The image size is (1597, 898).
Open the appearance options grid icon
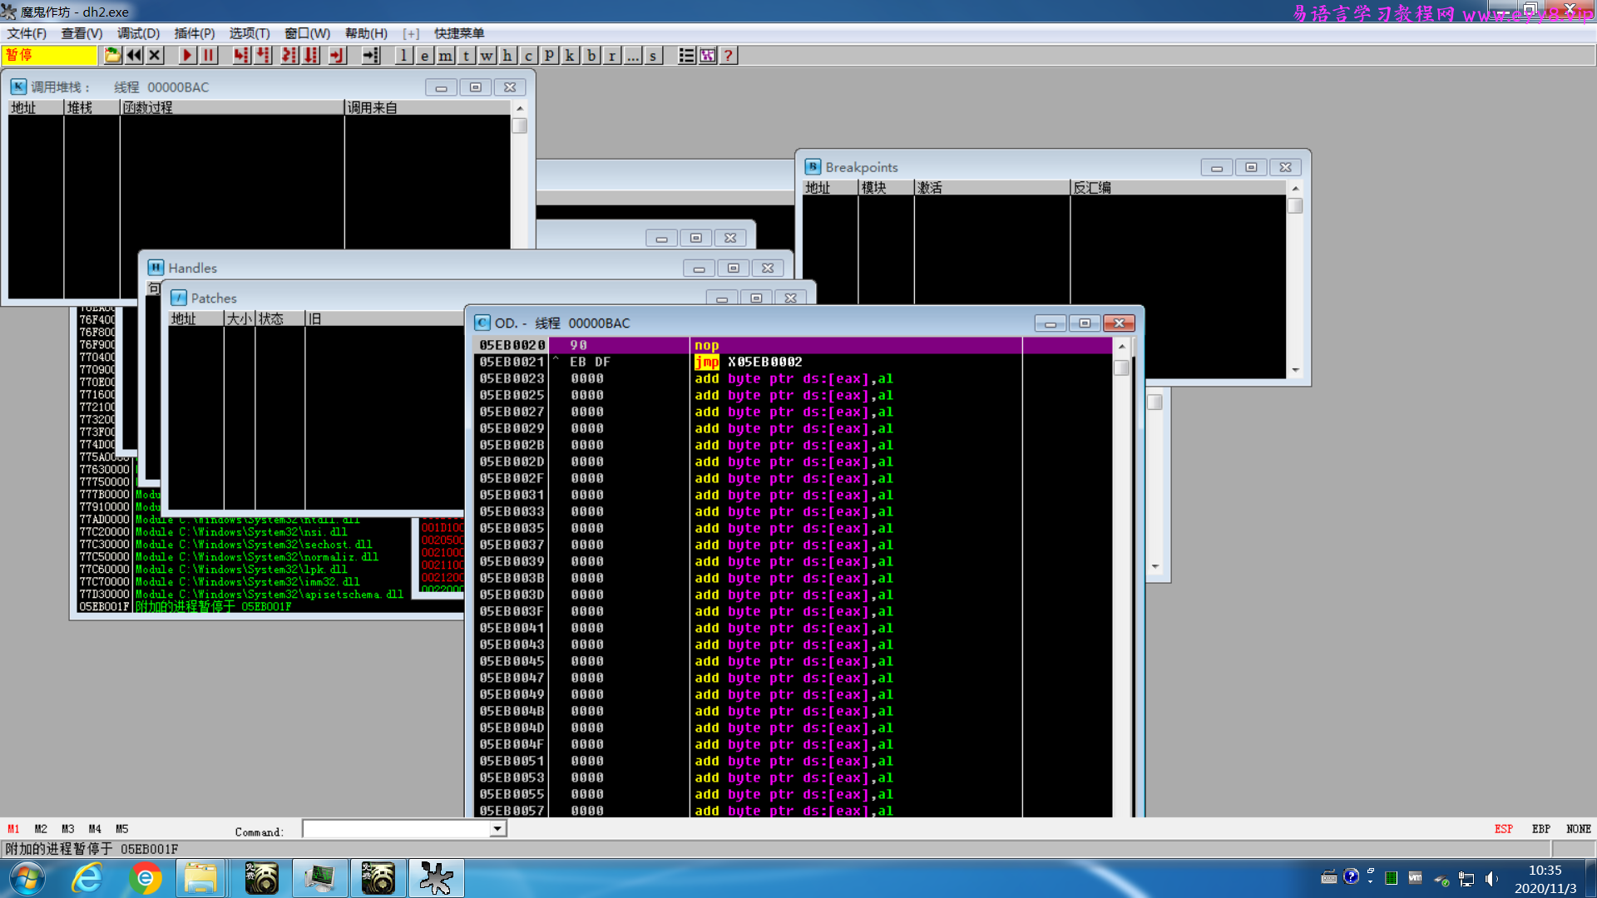click(x=708, y=56)
